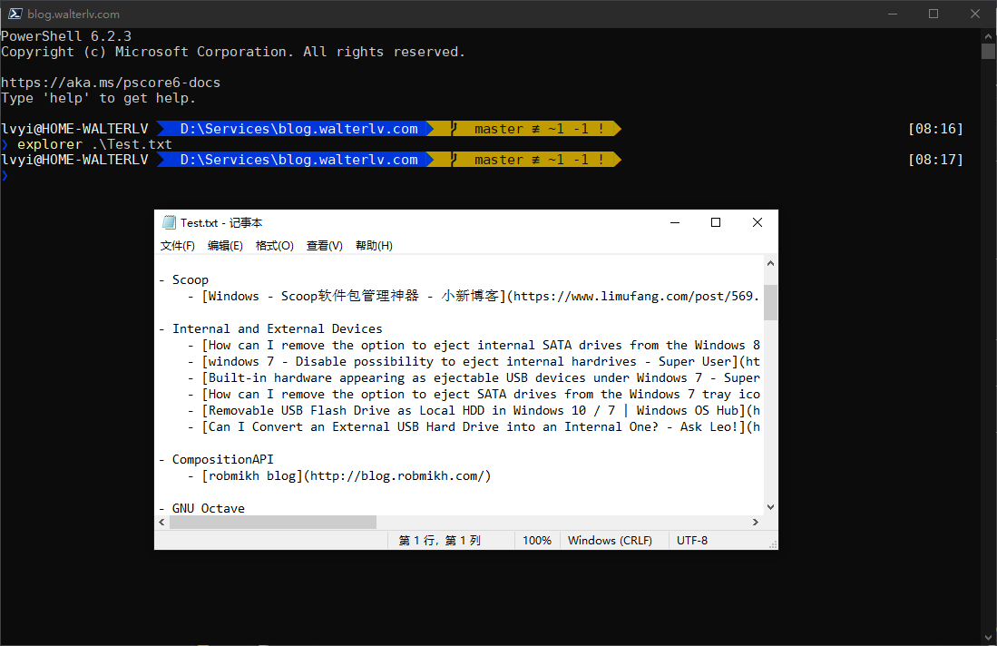
Task: Click the 'explorer .\Test.txt' command line in PowerShell
Action: pos(94,144)
